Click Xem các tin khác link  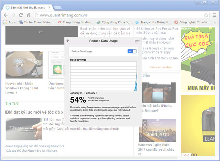tap(161, 67)
